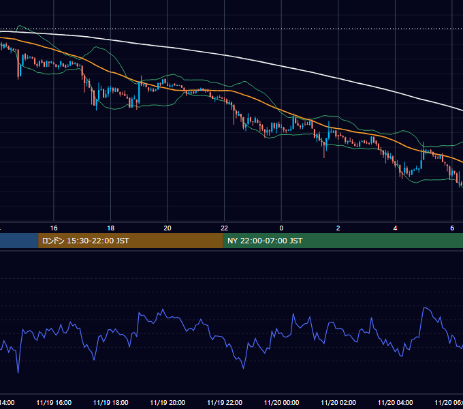463x409 pixels.
Task: Click the 4 hour label on upper time axis
Action: [395, 228]
